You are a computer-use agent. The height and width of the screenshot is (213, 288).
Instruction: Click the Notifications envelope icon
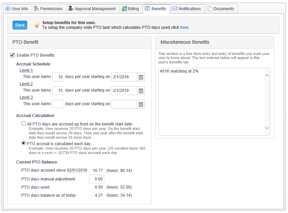click(175, 8)
